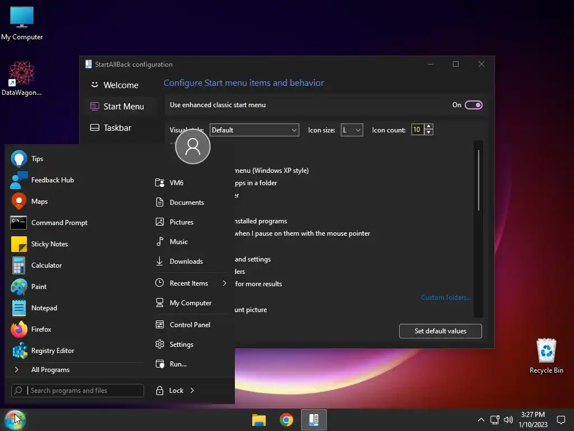This screenshot has width=574, height=431.
Task: Minimize the StartAllBack configuration window
Action: [x=430, y=64]
